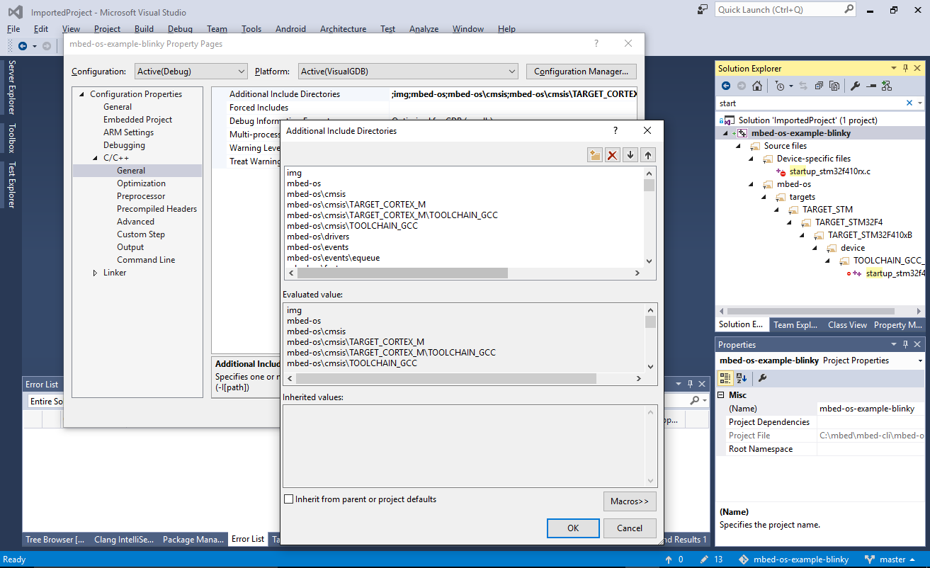Click feedback icon near Quick Launch
This screenshot has height=568, width=930.
pyautogui.click(x=703, y=9)
